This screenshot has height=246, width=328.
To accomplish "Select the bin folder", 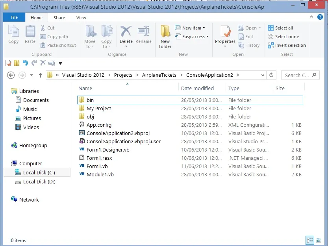I will 190,100.
